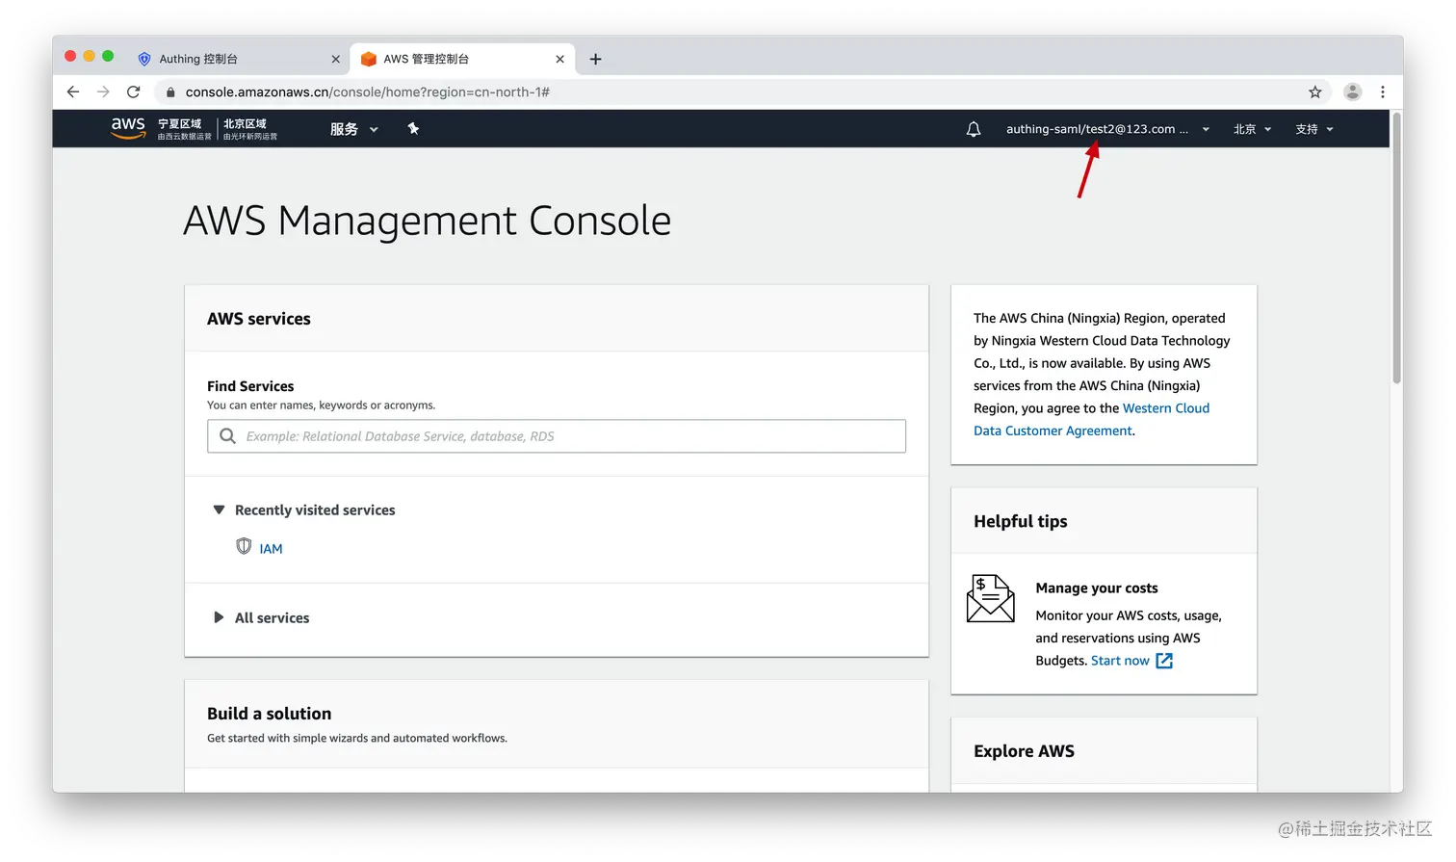
Task: Open the 支持 support dropdown
Action: click(x=1314, y=129)
